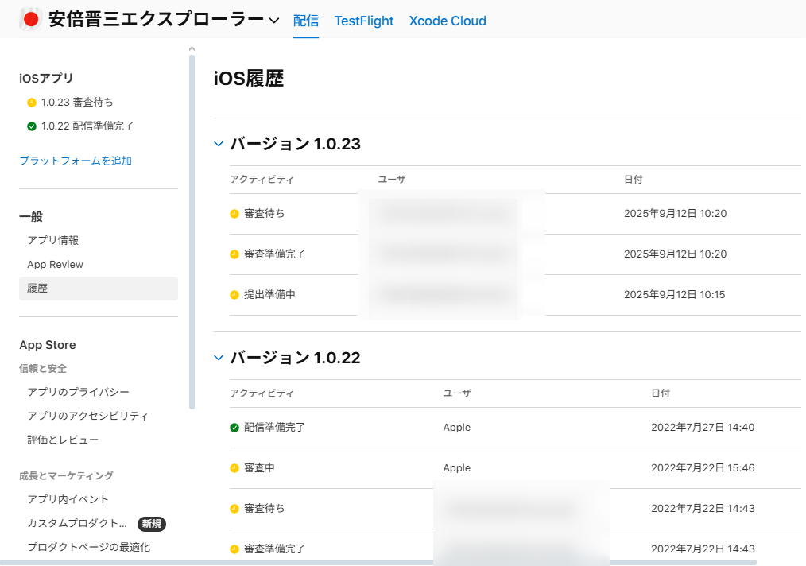Click yellow status icon next to 1.0.23
806x566 pixels.
click(x=32, y=103)
